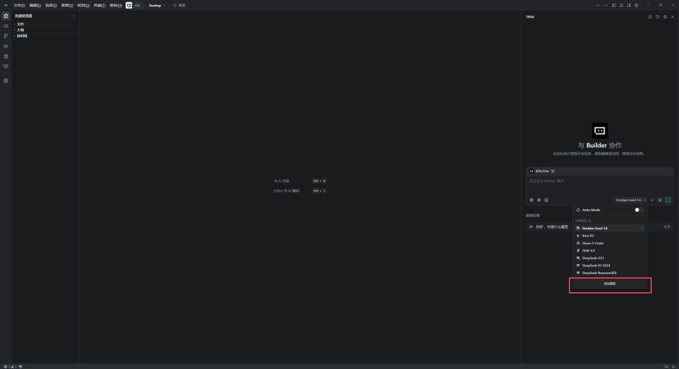679x369 pixels.
Task: Open the 文件(F) menu
Action: (x=19, y=5)
